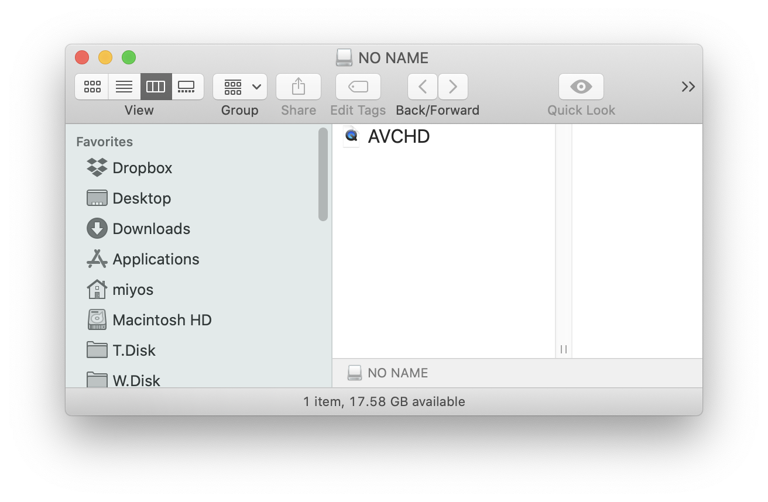Switch to icon view mode
Screen dimensions: 768x502
click(x=92, y=87)
